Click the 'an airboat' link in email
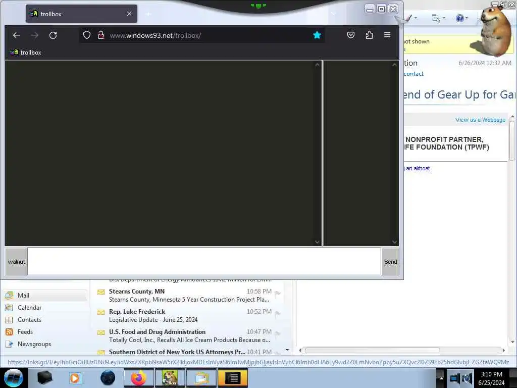Screen dimensions: 517x388 (x=418, y=168)
